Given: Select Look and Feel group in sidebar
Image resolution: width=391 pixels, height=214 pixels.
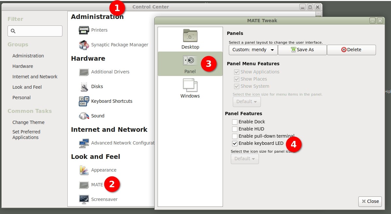Looking at the screenshot, I should pyautogui.click(x=27, y=87).
